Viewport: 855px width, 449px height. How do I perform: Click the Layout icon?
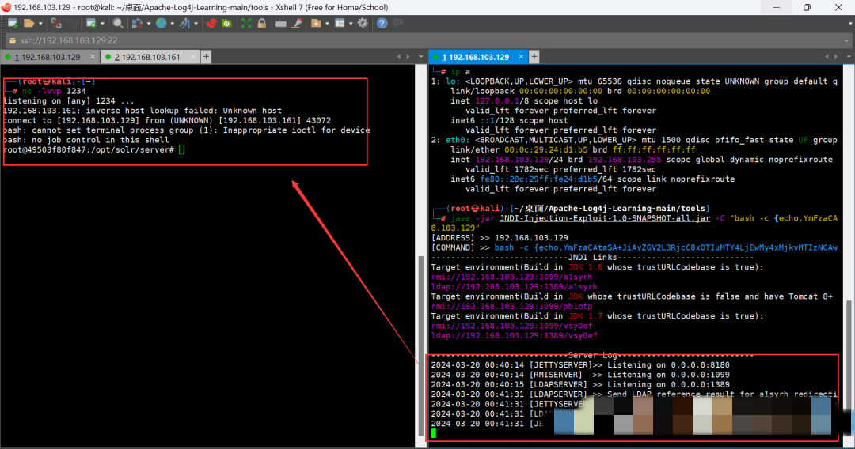point(340,24)
